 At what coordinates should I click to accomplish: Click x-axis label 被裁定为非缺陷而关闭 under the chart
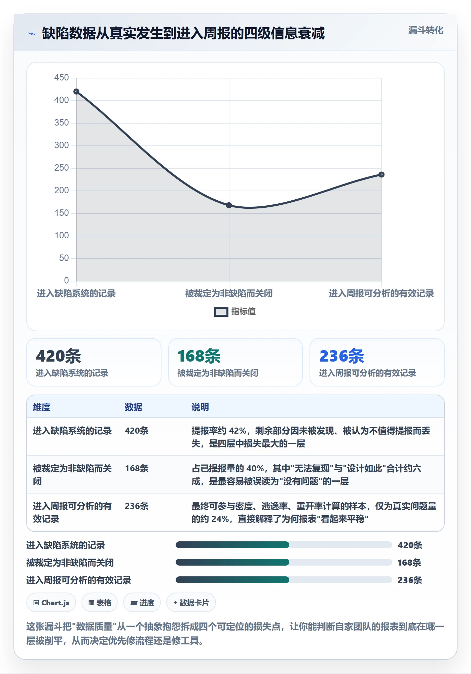coord(229,294)
